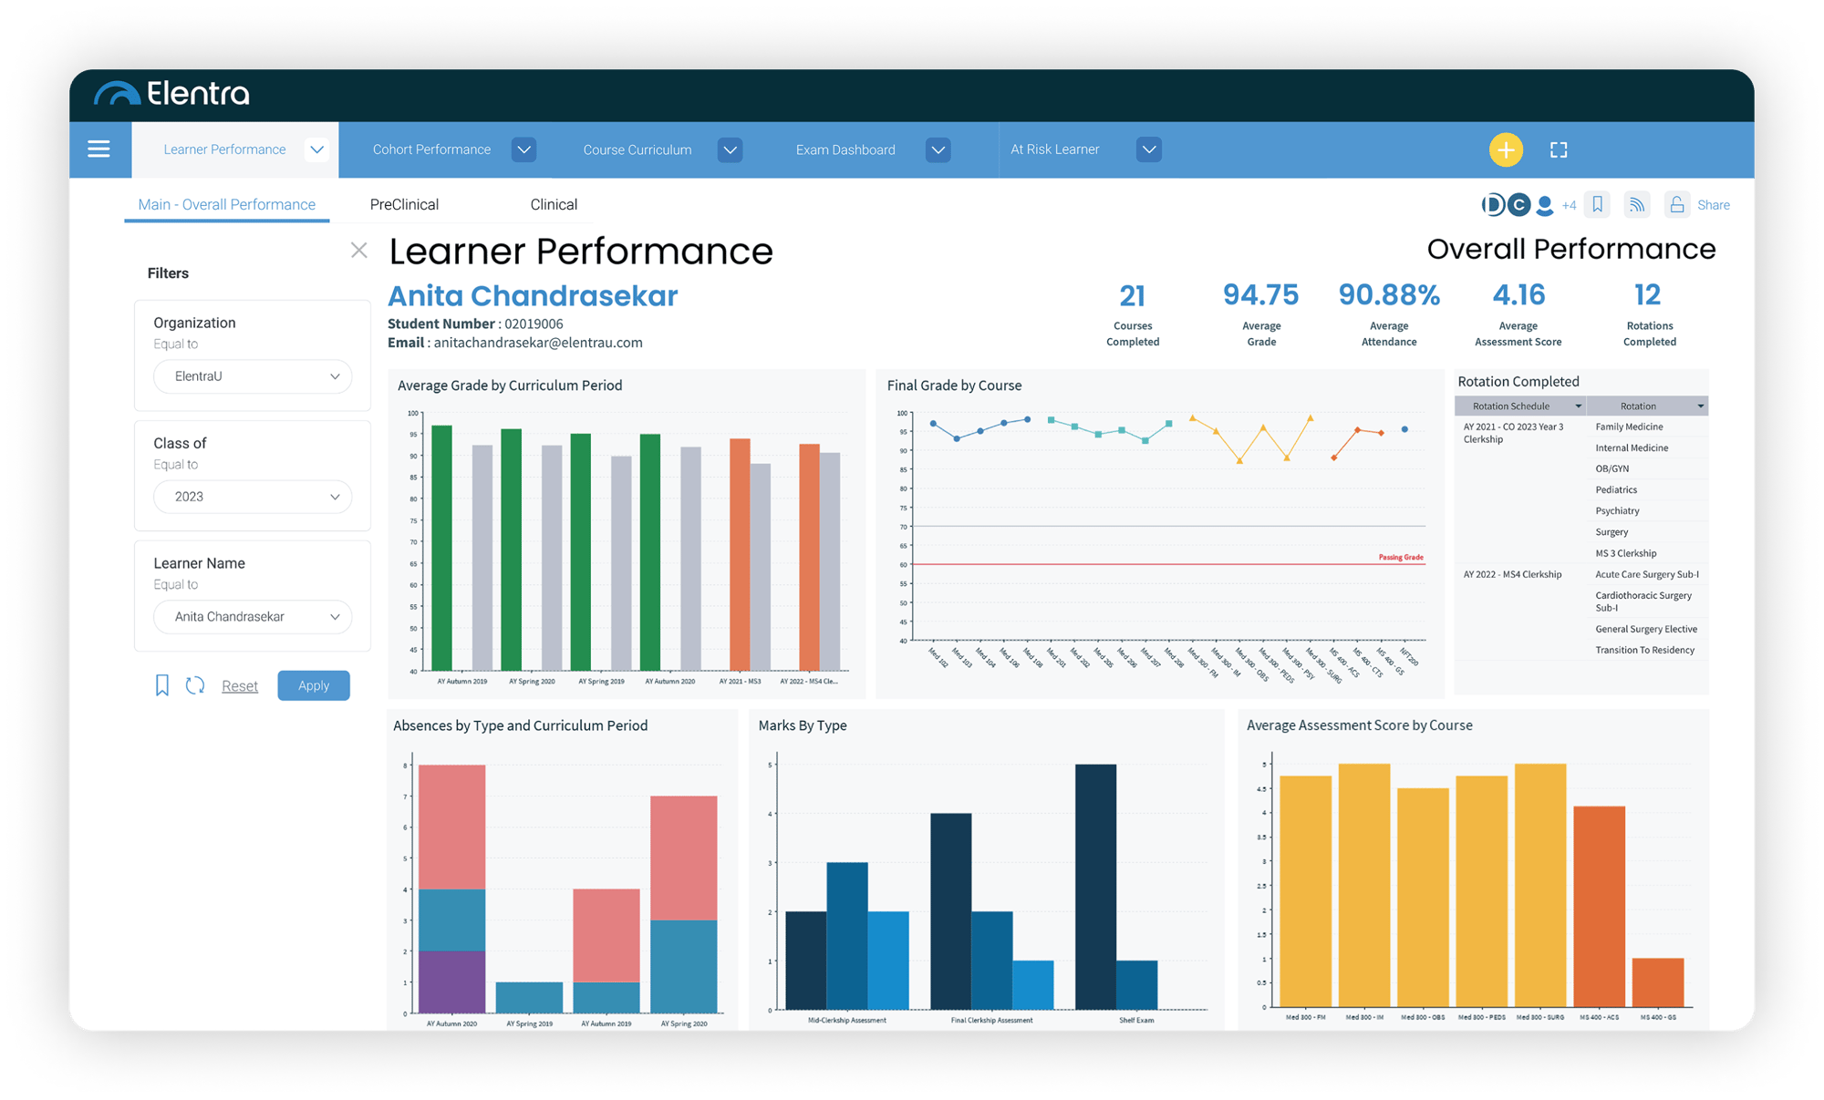Click the AY Spring 2019 absences bar
The width and height of the screenshot is (1824, 1100).
(x=529, y=997)
